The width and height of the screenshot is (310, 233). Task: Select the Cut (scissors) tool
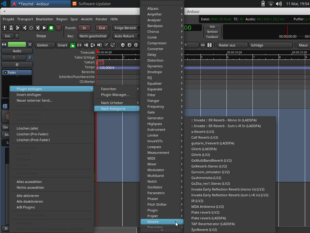(86, 45)
